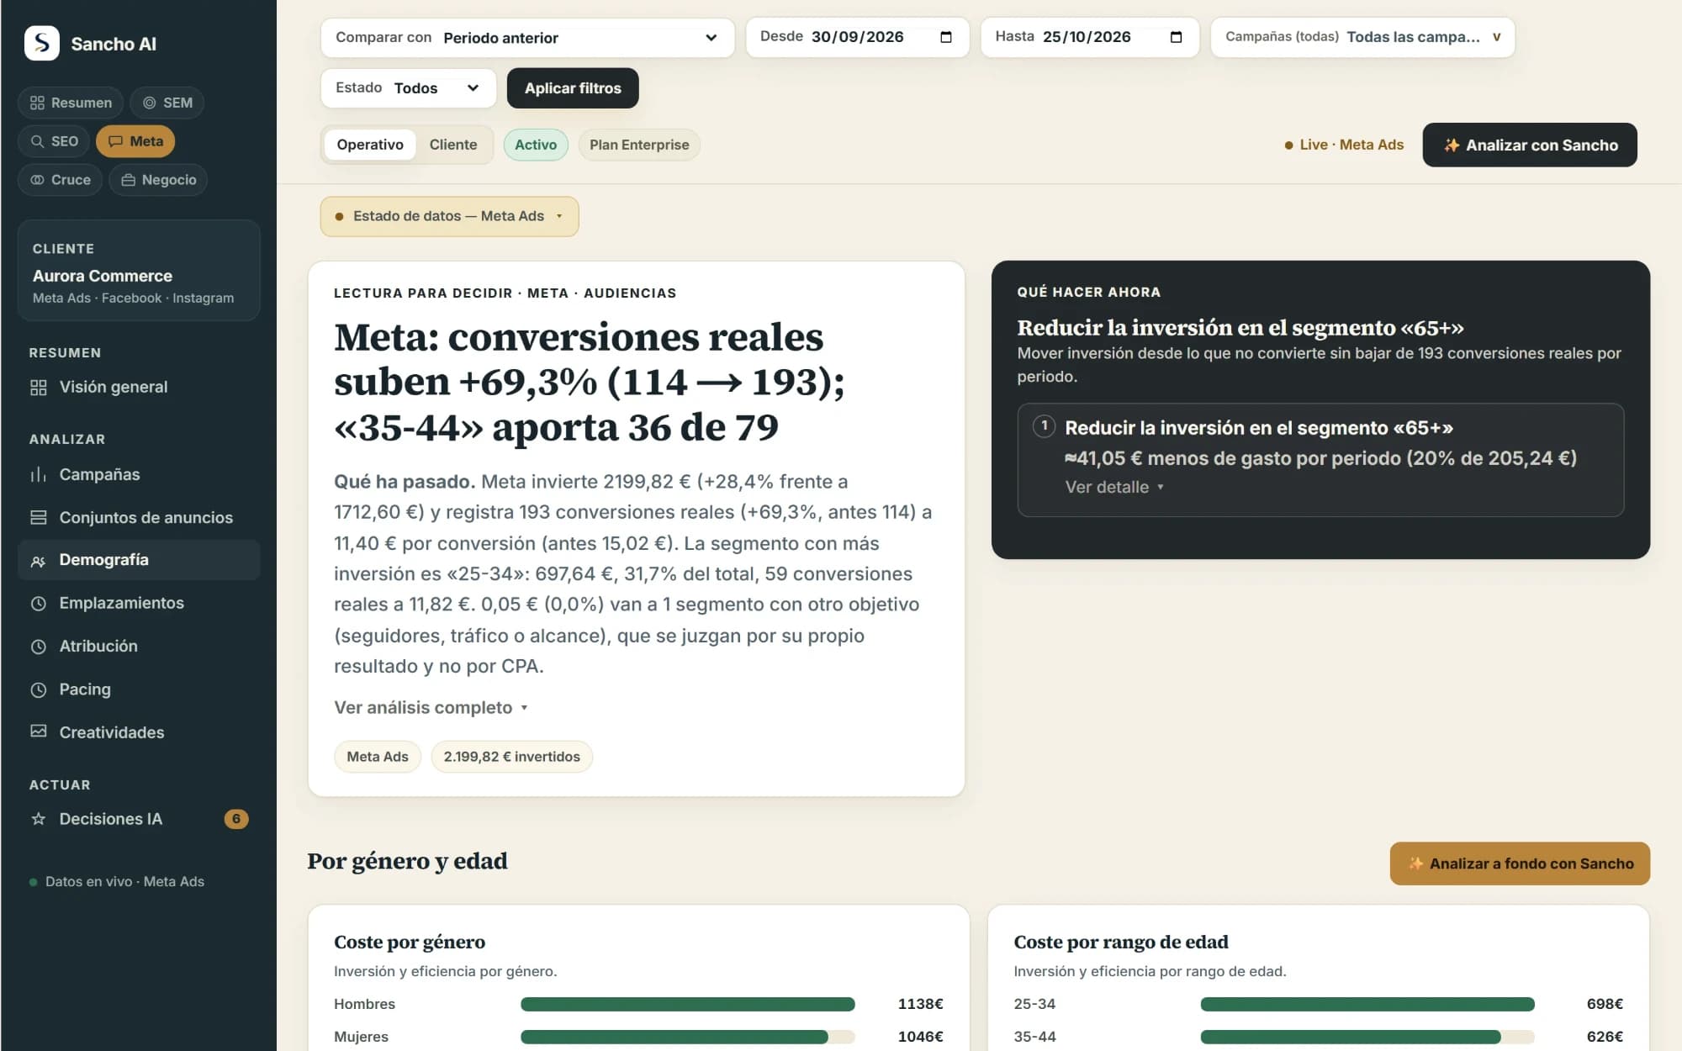Switch to Cliente view toggle
1682x1051 pixels.
click(x=453, y=145)
